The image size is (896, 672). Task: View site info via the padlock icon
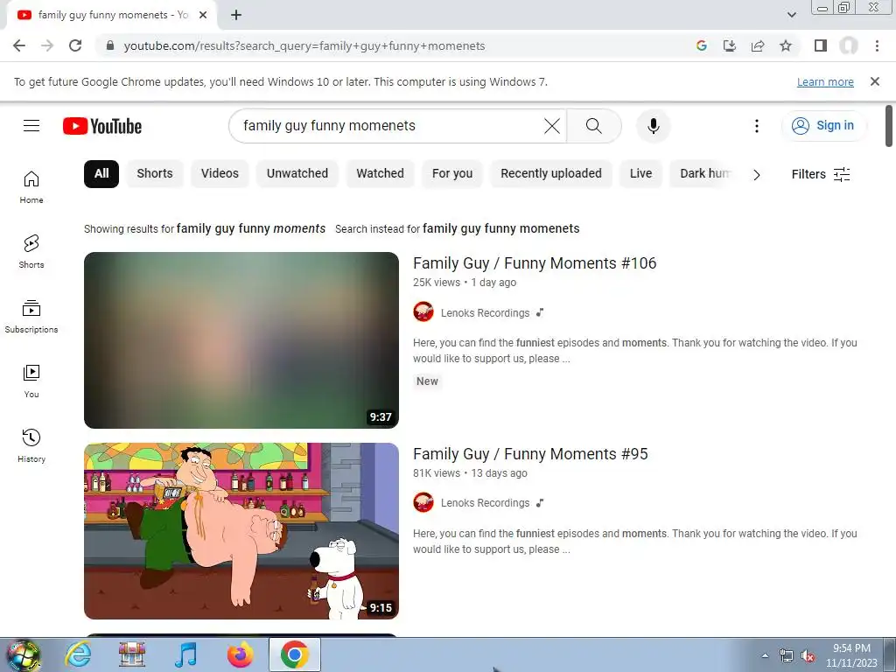coord(110,45)
